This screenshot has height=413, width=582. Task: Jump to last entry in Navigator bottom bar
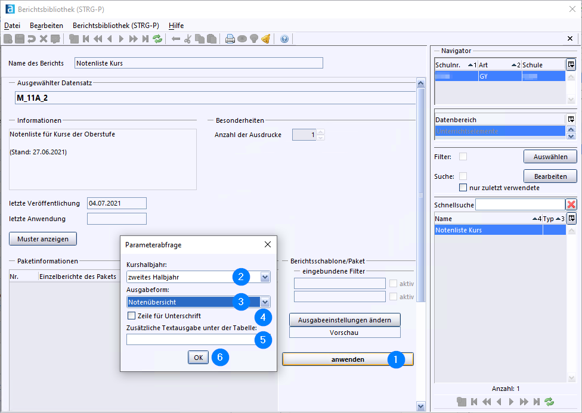tap(536, 401)
